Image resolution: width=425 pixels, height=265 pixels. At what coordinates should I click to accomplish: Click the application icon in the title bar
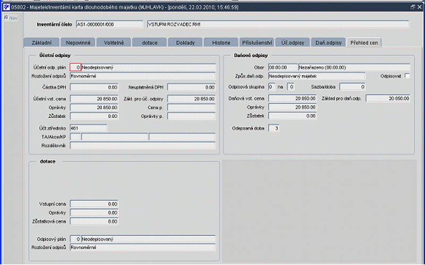click(x=6, y=7)
